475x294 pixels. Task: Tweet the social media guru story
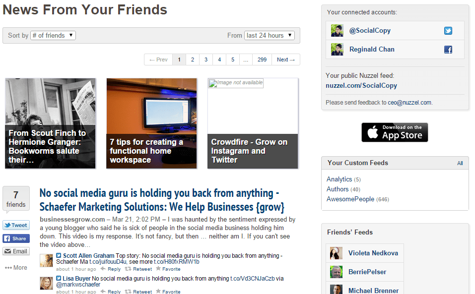point(16,225)
